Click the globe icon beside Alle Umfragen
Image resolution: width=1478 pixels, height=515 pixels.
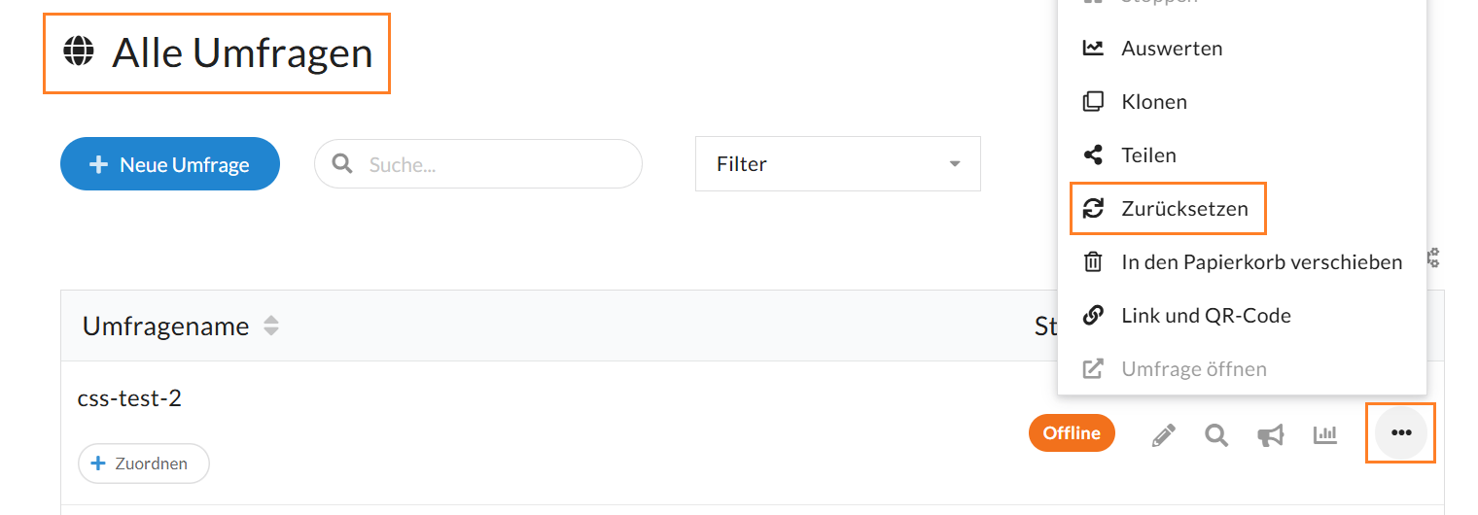[79, 51]
